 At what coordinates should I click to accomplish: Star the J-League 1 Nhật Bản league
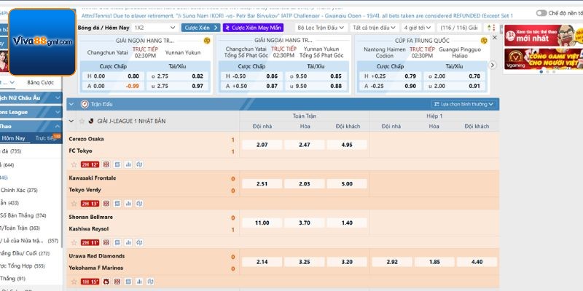(x=82, y=121)
